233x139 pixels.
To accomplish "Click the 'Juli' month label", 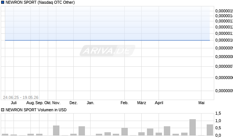I will click(14, 103).
